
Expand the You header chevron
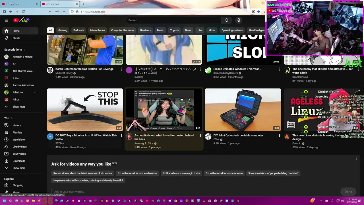(x=12, y=118)
